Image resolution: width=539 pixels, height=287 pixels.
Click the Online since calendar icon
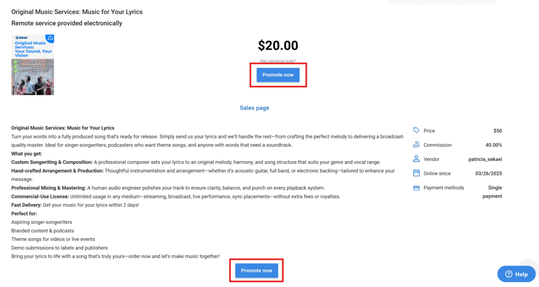click(416, 173)
